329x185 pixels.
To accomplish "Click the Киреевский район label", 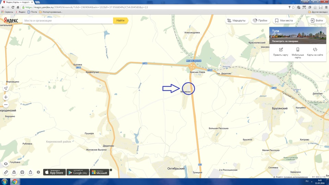I will [59, 141].
